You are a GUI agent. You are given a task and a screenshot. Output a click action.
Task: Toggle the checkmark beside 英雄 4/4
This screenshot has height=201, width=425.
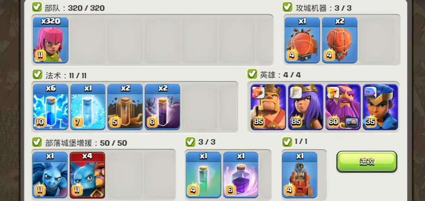[x=252, y=73]
